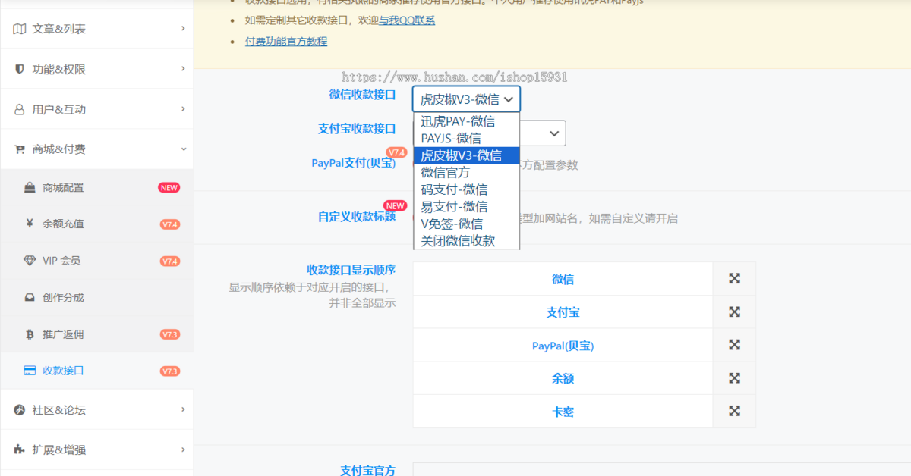Choose 码支付-微信 option
This screenshot has height=476, width=911.
coord(466,189)
